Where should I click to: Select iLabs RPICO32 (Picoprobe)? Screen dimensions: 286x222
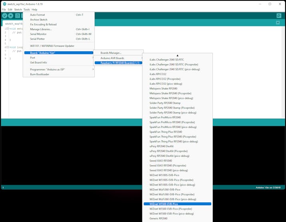click(177, 79)
